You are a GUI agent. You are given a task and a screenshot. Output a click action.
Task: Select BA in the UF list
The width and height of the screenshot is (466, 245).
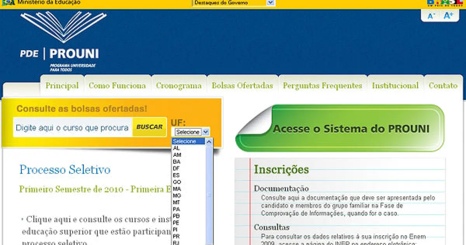pyautogui.click(x=189, y=161)
